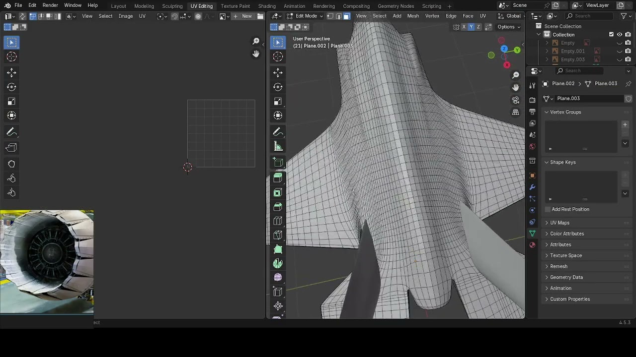Expand the Empty.001 tree row
Image resolution: width=636 pixels, height=357 pixels.
[547, 51]
